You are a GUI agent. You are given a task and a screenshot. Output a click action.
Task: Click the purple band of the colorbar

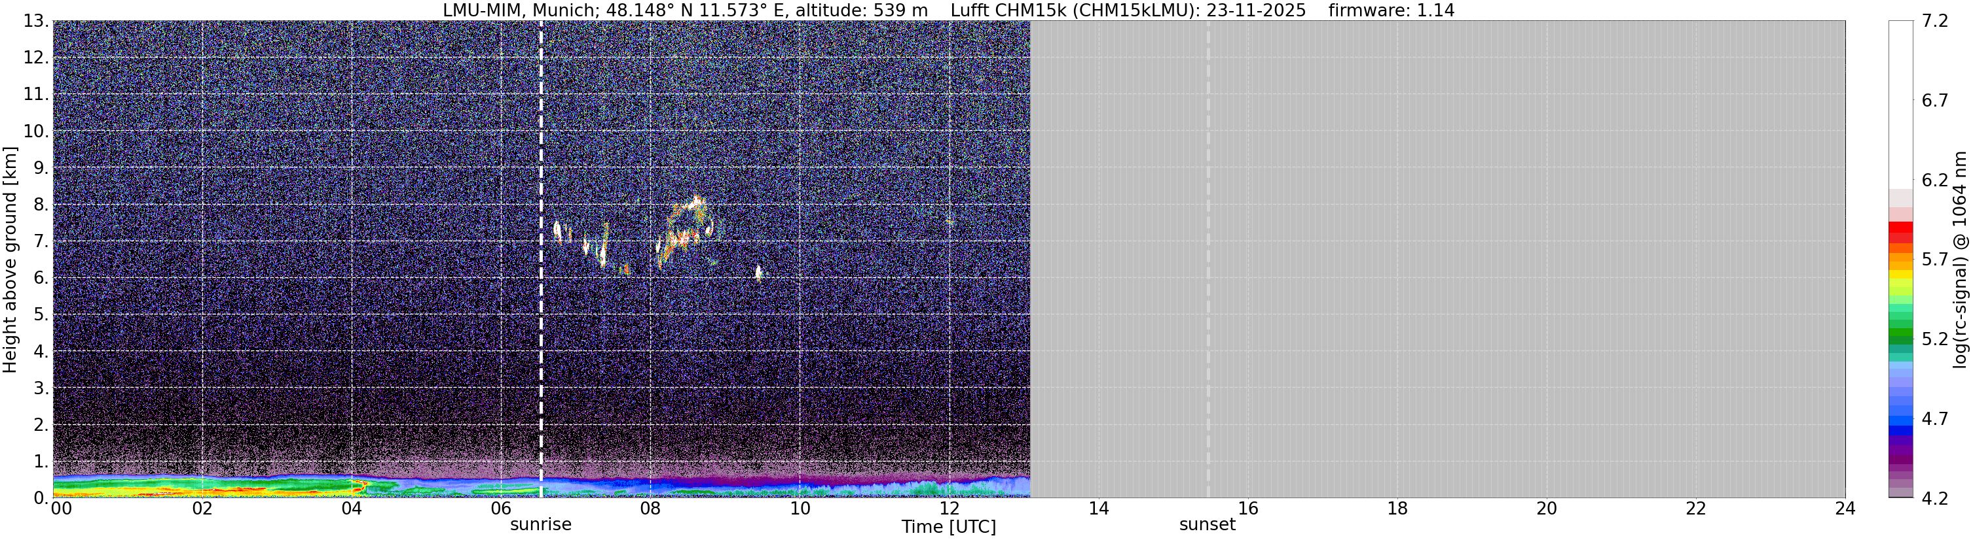click(1900, 451)
